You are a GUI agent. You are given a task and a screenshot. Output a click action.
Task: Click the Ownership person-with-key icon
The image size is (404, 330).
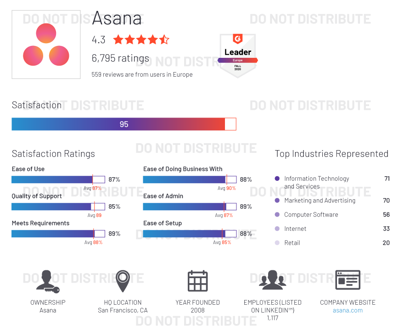point(47,281)
